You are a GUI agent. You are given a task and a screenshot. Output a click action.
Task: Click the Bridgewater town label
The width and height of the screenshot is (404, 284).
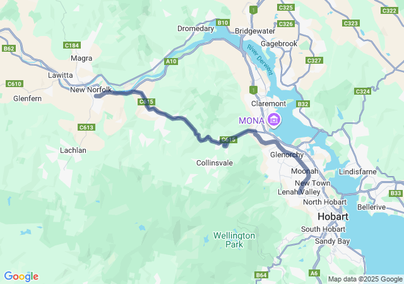tap(255, 31)
